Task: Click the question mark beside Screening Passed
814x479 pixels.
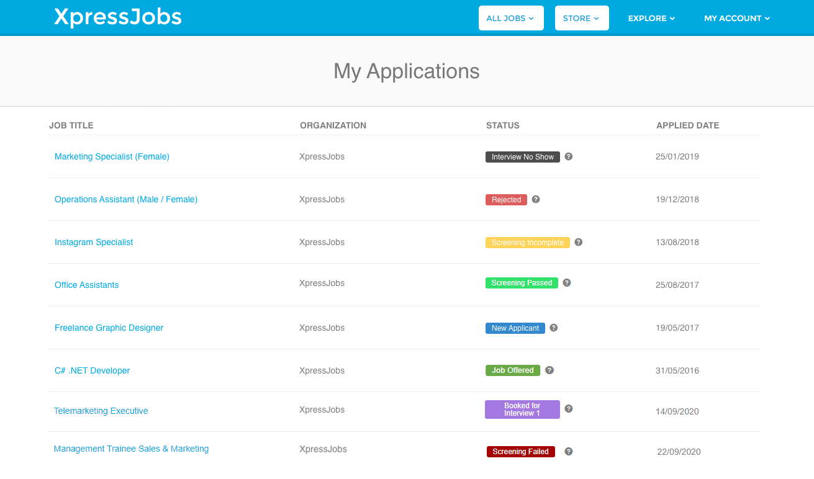Action: 566,282
